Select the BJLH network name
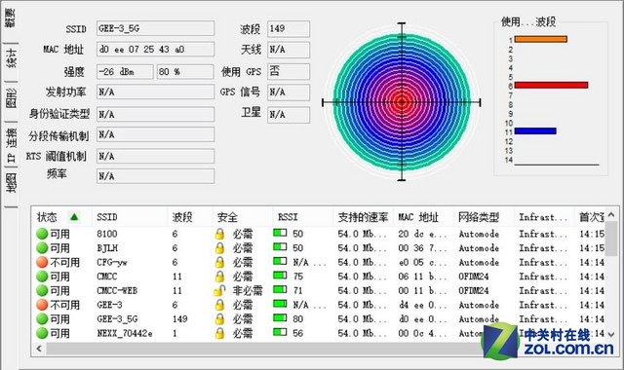Image resolution: width=624 pixels, height=370 pixels. [x=107, y=248]
